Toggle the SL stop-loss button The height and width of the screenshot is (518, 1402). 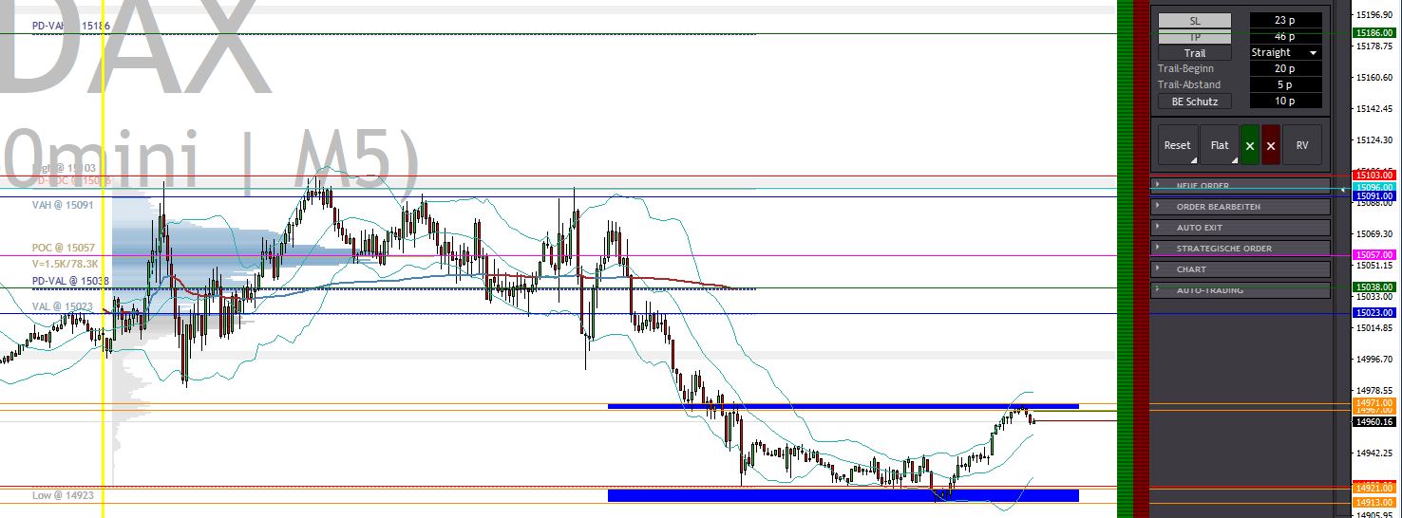[1194, 20]
